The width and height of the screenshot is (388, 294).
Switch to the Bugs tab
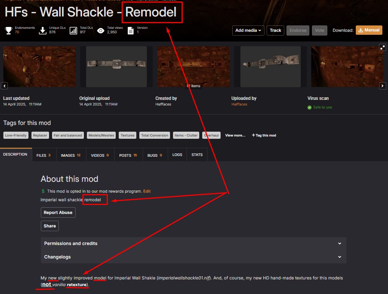click(155, 155)
